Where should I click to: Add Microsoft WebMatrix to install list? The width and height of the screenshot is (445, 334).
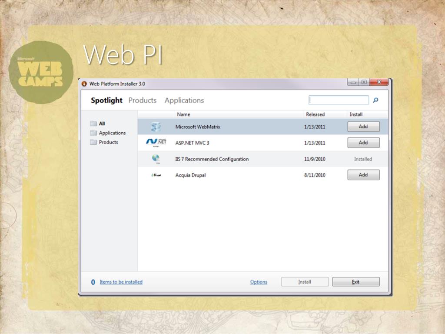point(363,127)
